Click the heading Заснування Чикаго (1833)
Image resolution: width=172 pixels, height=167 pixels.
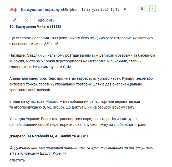click(35, 26)
